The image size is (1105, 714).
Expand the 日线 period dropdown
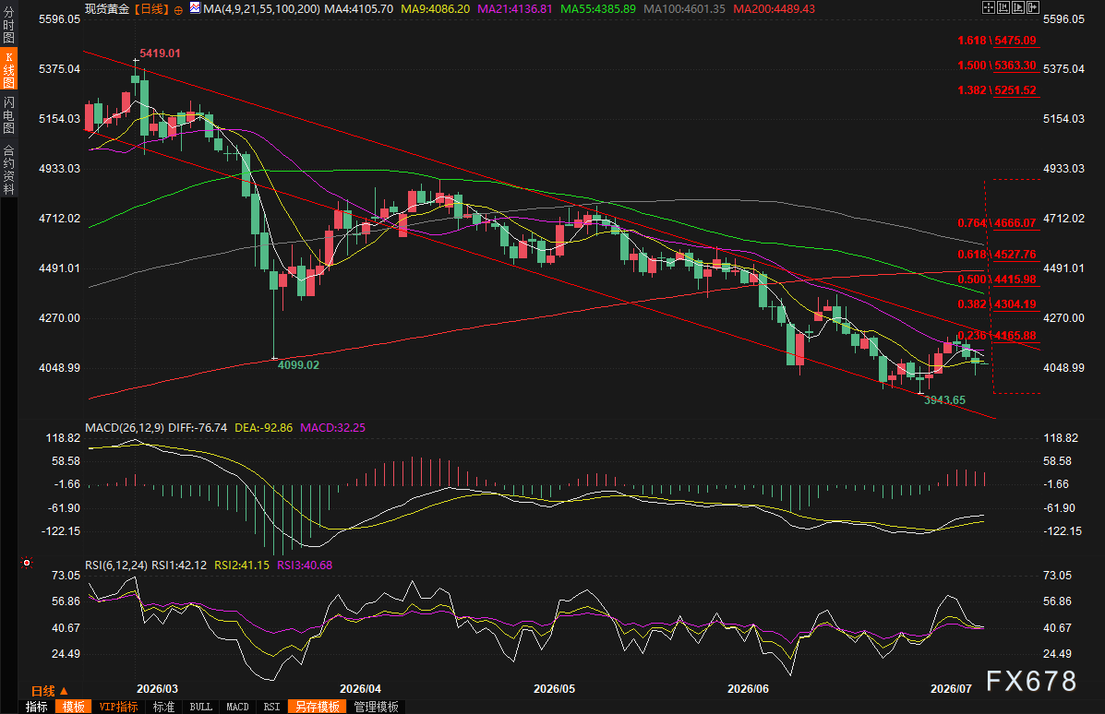tap(49, 691)
